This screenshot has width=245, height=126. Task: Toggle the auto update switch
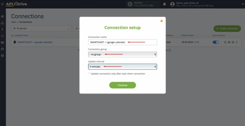(x=216, y=42)
